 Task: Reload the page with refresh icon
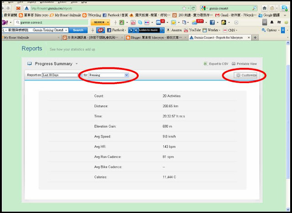click(193, 8)
